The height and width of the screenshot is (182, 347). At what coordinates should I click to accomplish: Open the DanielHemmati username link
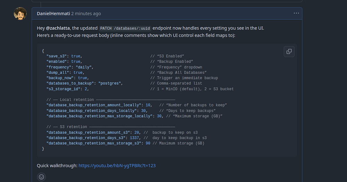[53, 13]
